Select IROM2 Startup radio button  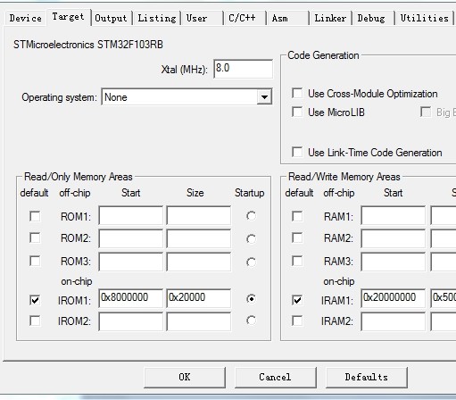pyautogui.click(x=251, y=321)
